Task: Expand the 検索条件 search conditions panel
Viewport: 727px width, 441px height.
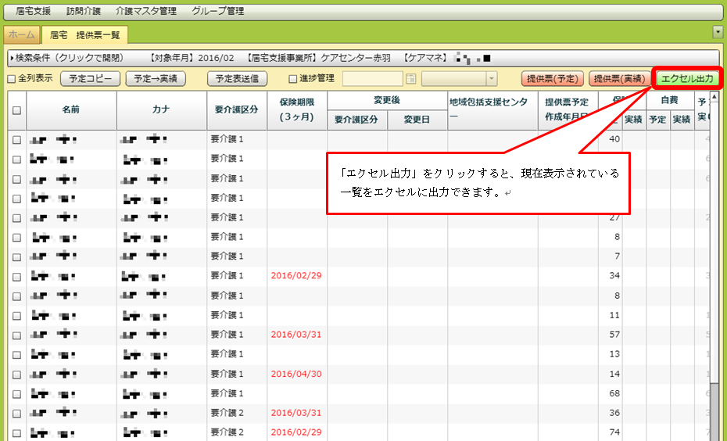Action: click(70, 58)
